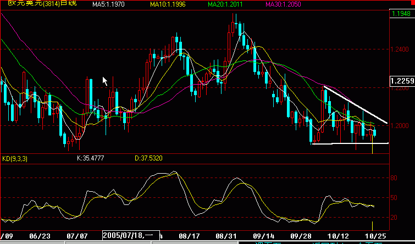This screenshot has height=244, width=415.
Task: Click the 欧元美元(3814)日线 chart title
Action: [x=42, y=3]
